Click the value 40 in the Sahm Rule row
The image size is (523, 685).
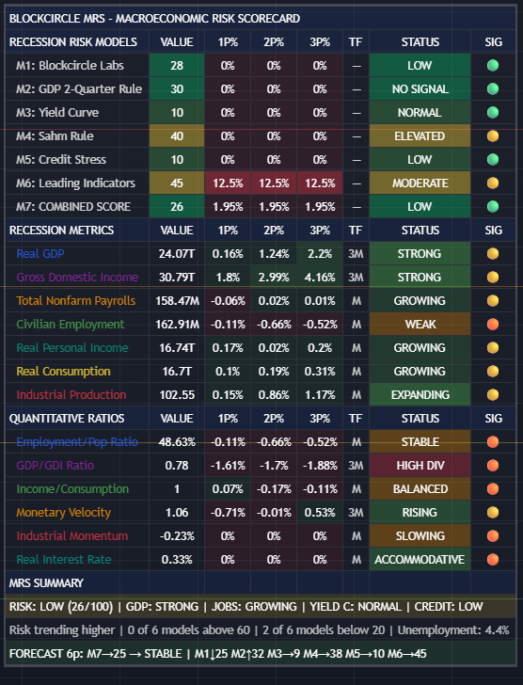[x=177, y=136]
